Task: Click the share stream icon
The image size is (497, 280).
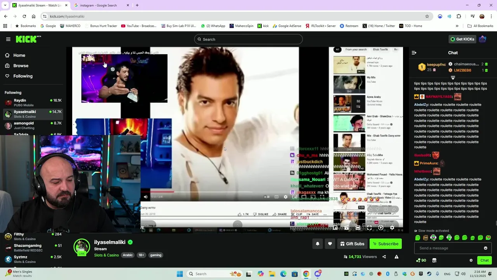Action: 384,257
